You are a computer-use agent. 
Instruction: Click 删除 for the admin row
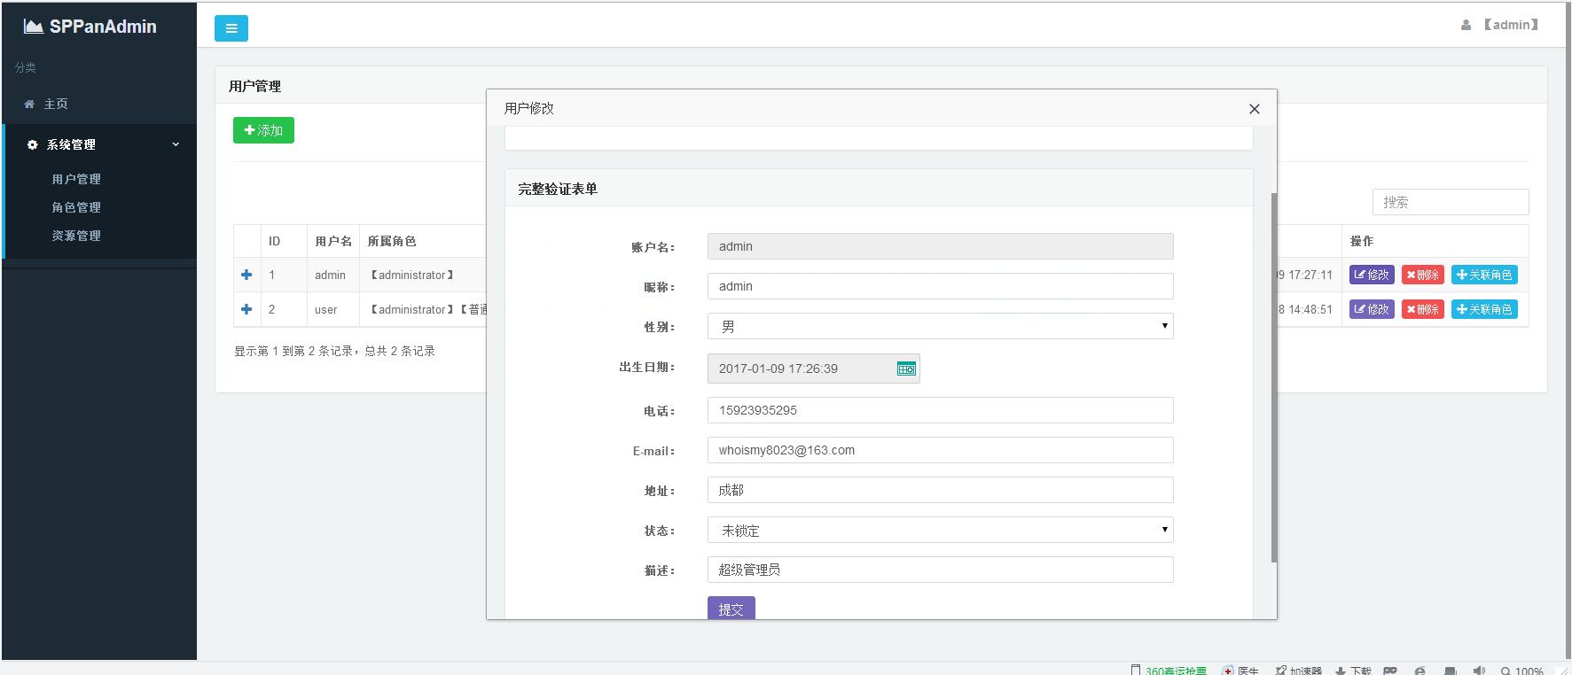pyautogui.click(x=1422, y=275)
